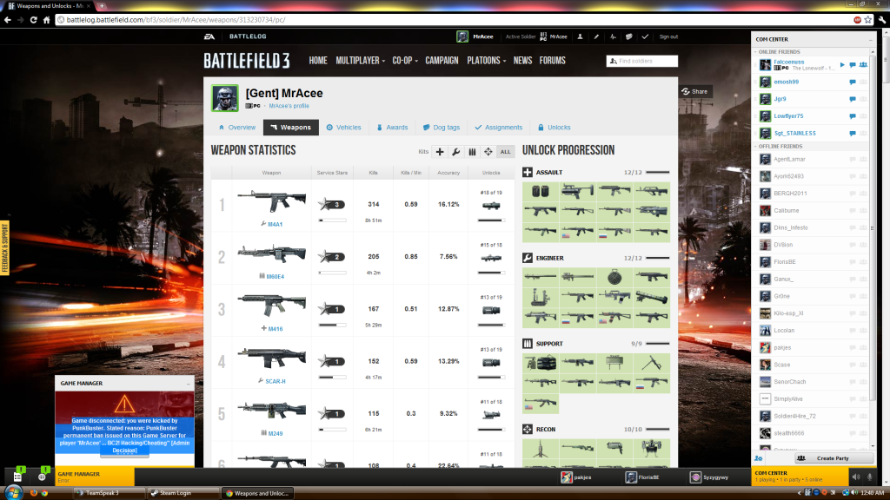Click the Feedback & Support side tab
Viewport: 890px width, 500px height.
4,248
